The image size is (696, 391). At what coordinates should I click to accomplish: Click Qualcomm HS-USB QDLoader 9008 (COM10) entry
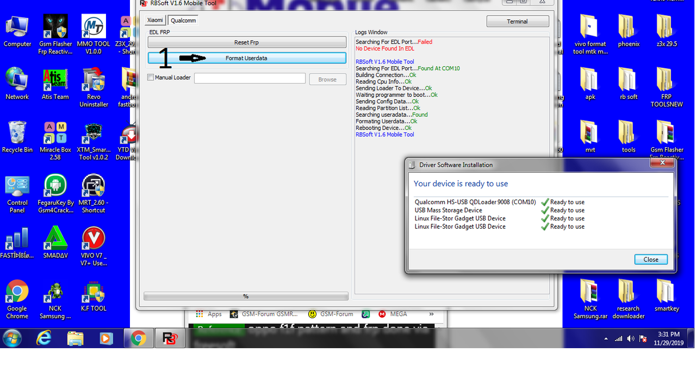475,202
